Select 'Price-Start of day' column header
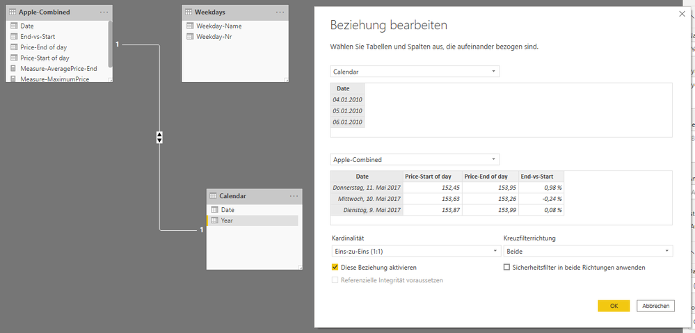 [433, 177]
